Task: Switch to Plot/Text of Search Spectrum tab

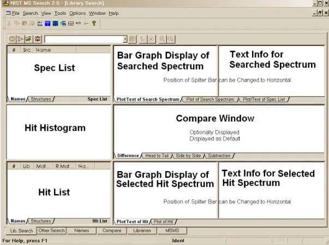Action: tap(148, 100)
